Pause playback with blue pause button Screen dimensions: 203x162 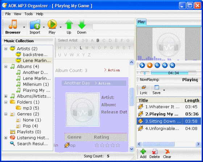157,65
